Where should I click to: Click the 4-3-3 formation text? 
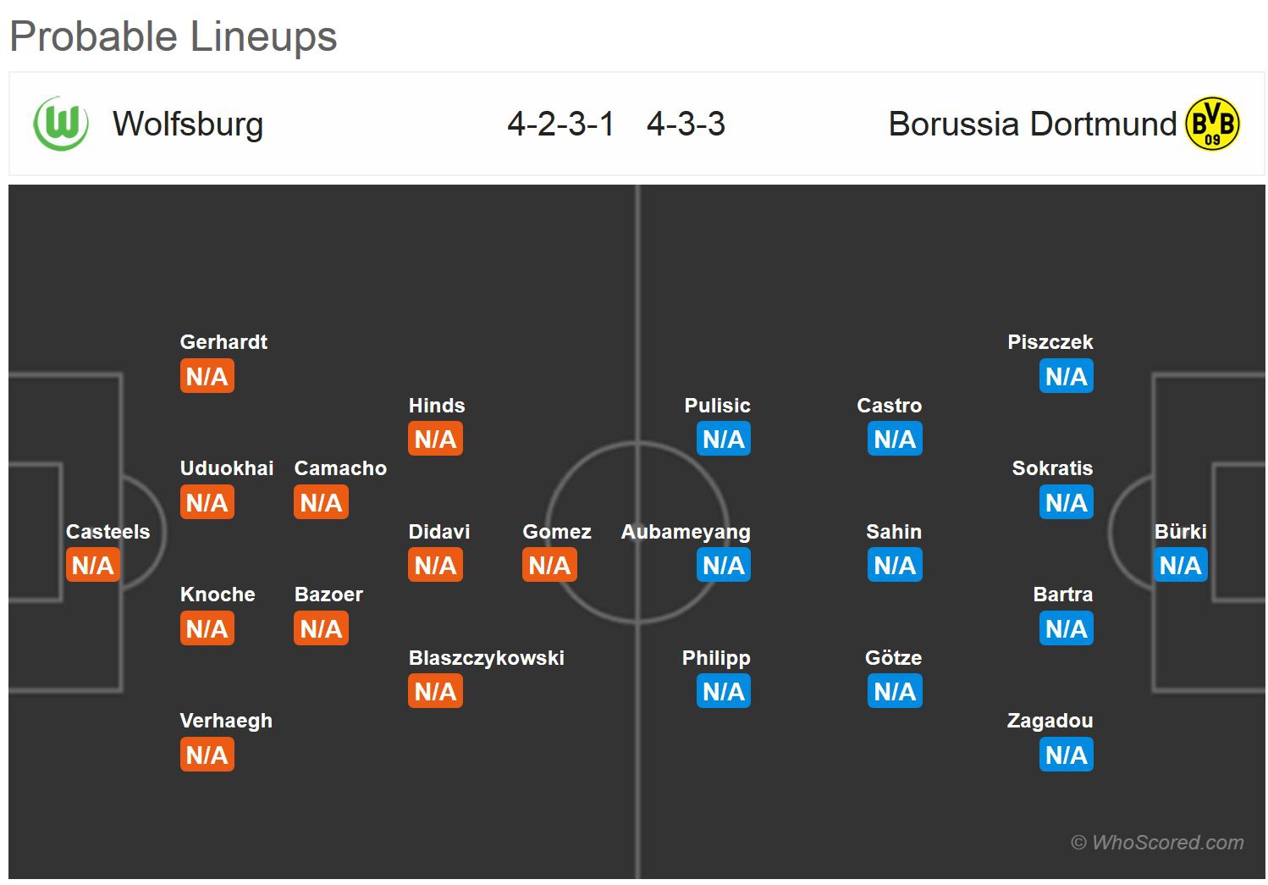686,124
